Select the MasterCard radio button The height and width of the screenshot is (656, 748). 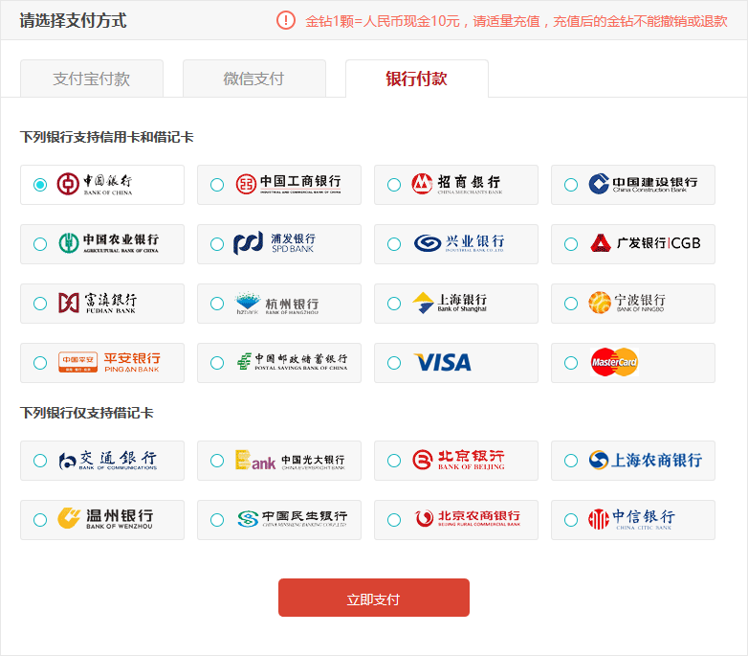pos(571,363)
